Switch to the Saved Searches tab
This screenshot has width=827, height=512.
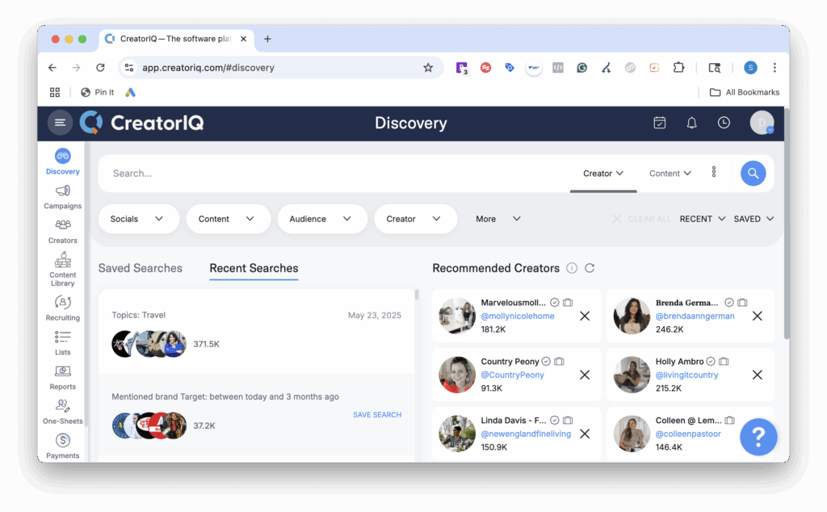tap(140, 268)
